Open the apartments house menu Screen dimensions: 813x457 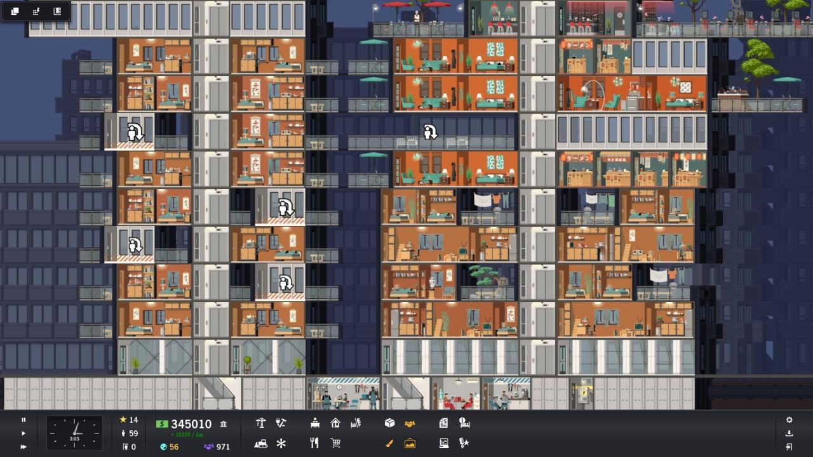[x=335, y=422]
